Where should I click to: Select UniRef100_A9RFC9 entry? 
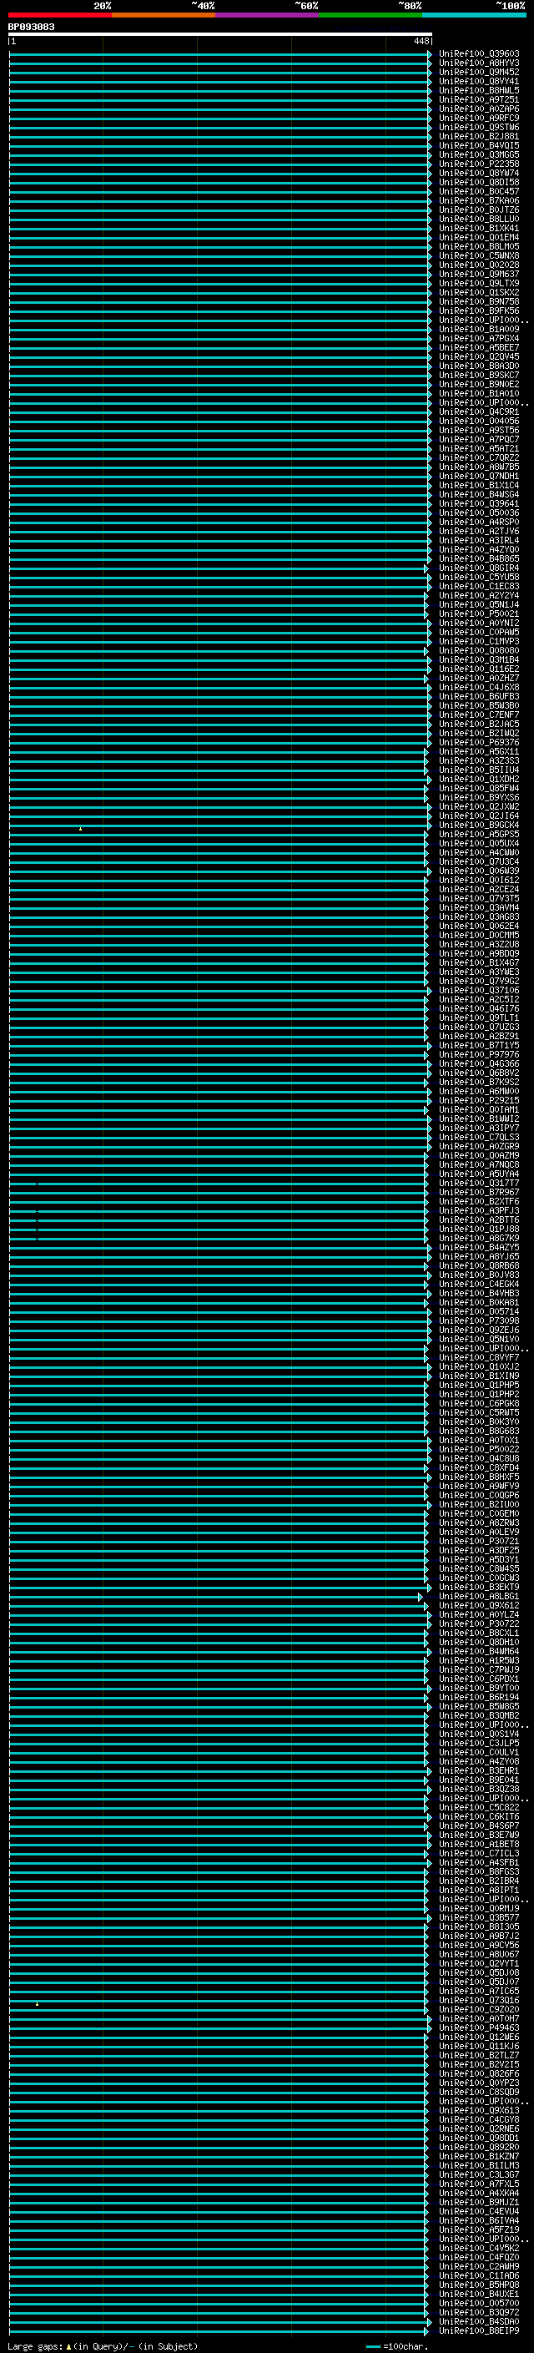pos(479,118)
